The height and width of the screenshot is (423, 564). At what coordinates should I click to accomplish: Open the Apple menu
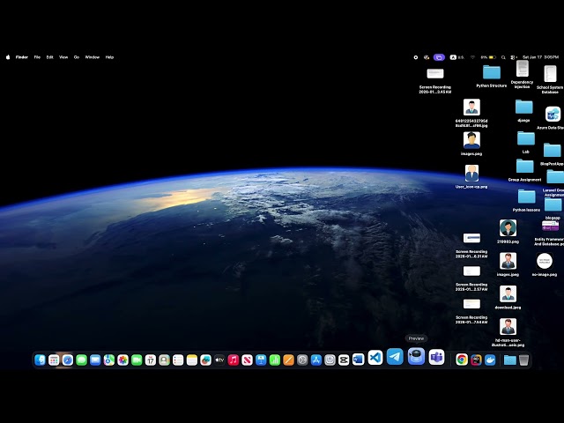click(x=8, y=56)
